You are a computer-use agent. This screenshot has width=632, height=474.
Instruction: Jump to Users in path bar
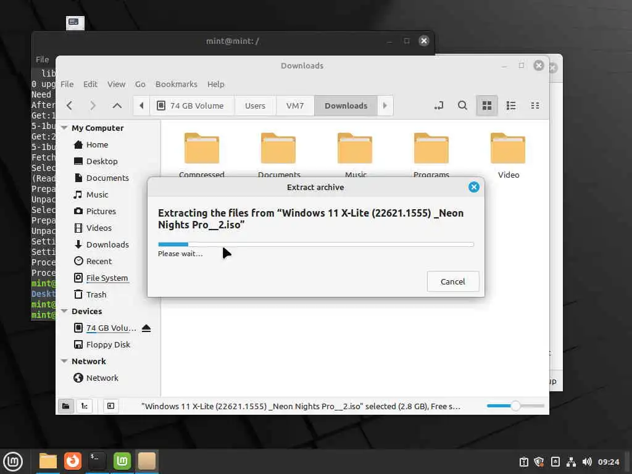[255, 106]
